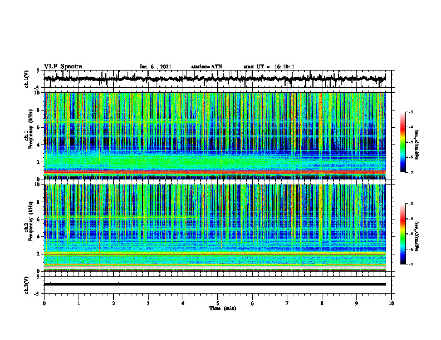This screenshot has width=441, height=340.
Task: Click the "-5" volt tick on the ch.1(V) axis
Action: coord(37,88)
